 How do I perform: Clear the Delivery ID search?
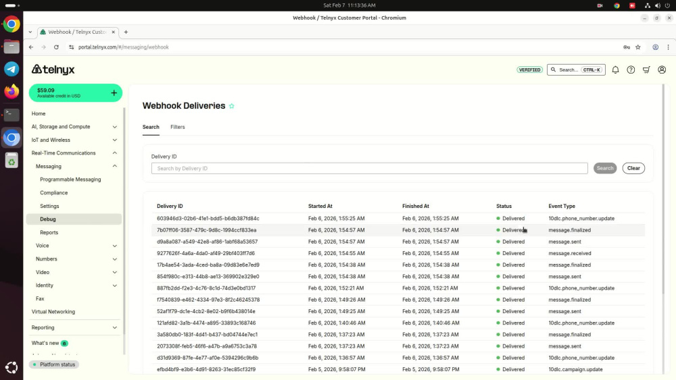[633, 168]
